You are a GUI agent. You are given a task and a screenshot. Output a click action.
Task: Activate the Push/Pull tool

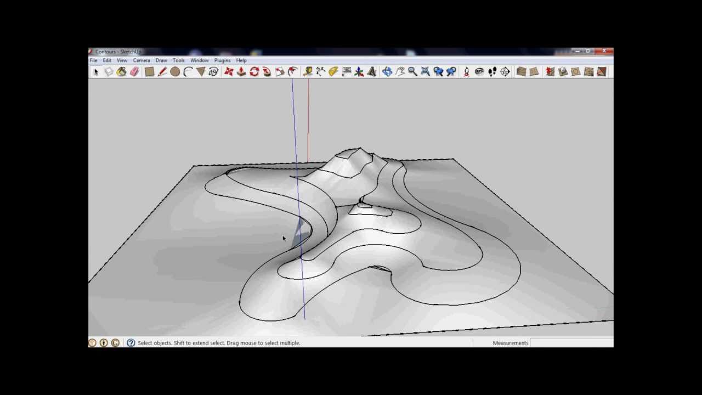pyautogui.click(x=241, y=71)
